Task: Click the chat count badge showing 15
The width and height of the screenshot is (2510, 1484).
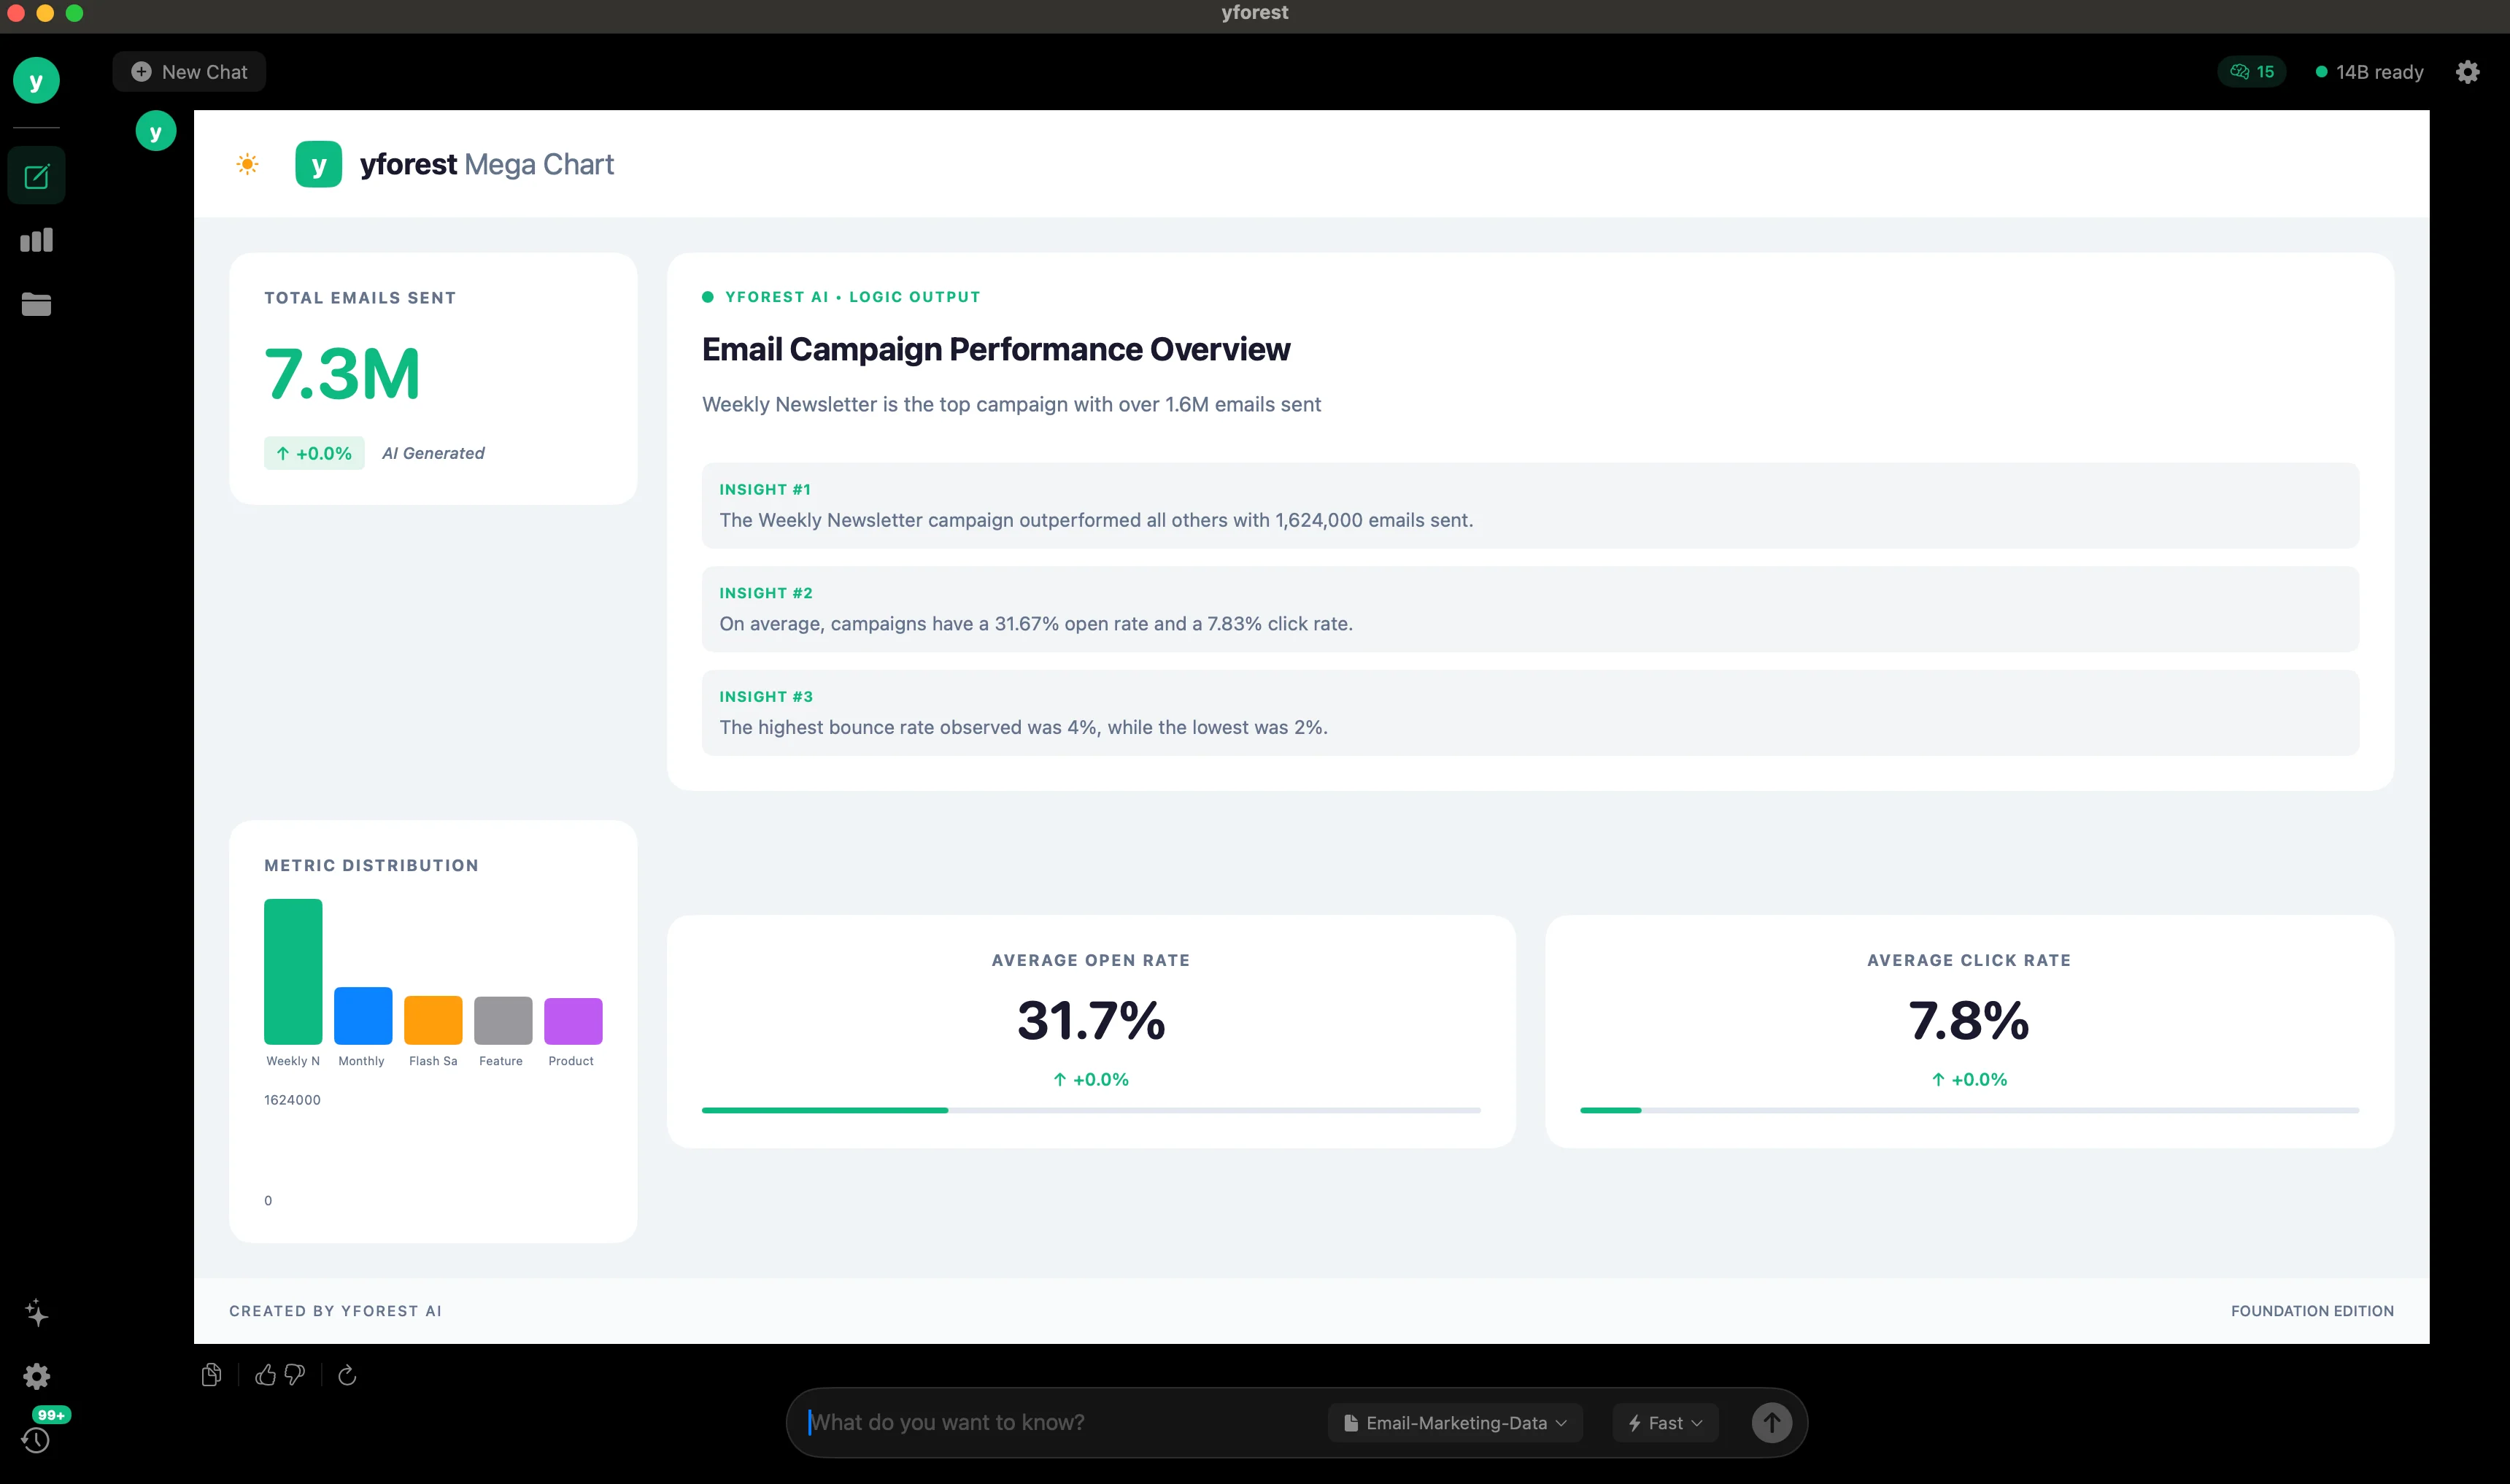Action: click(2251, 72)
